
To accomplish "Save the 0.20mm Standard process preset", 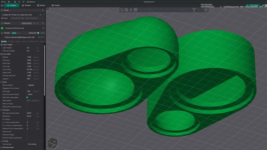I will [39, 37].
